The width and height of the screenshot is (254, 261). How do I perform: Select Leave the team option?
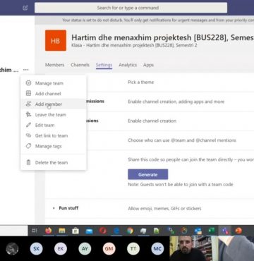click(54, 114)
